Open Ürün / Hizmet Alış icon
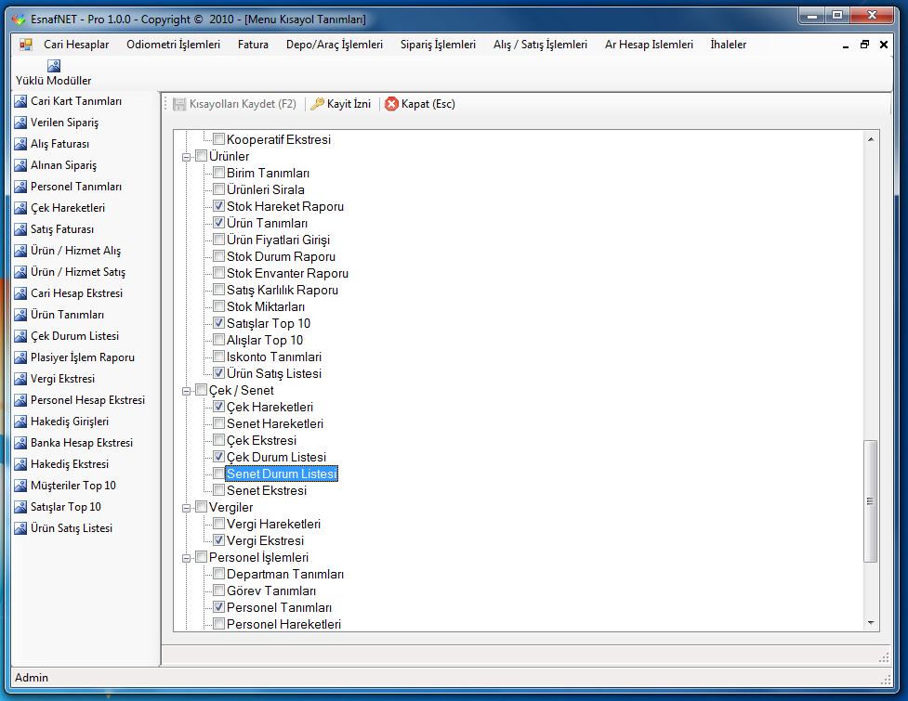908x701 pixels. (20, 251)
